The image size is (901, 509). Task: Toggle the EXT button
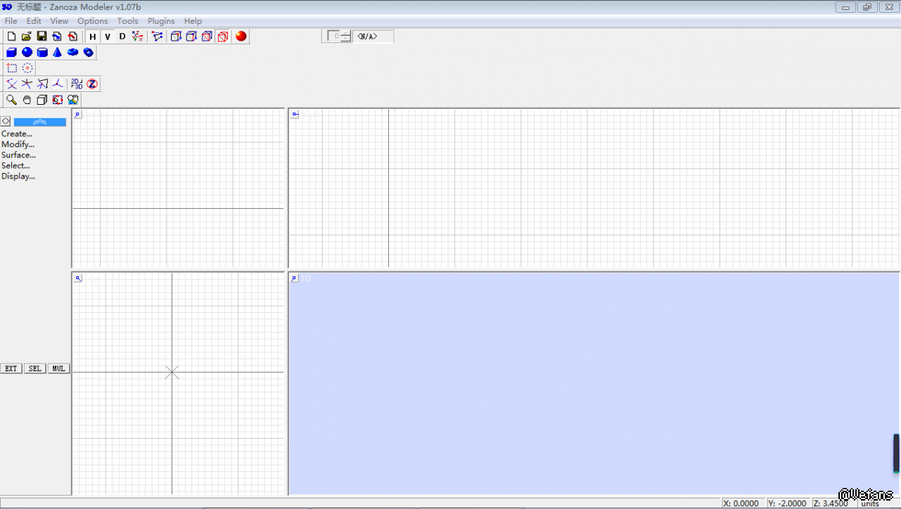pos(11,368)
